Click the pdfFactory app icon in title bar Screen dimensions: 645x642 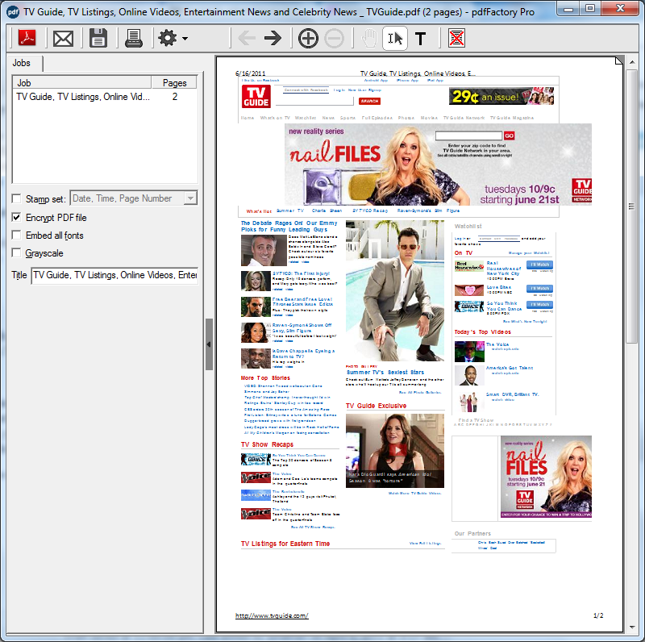(x=13, y=12)
